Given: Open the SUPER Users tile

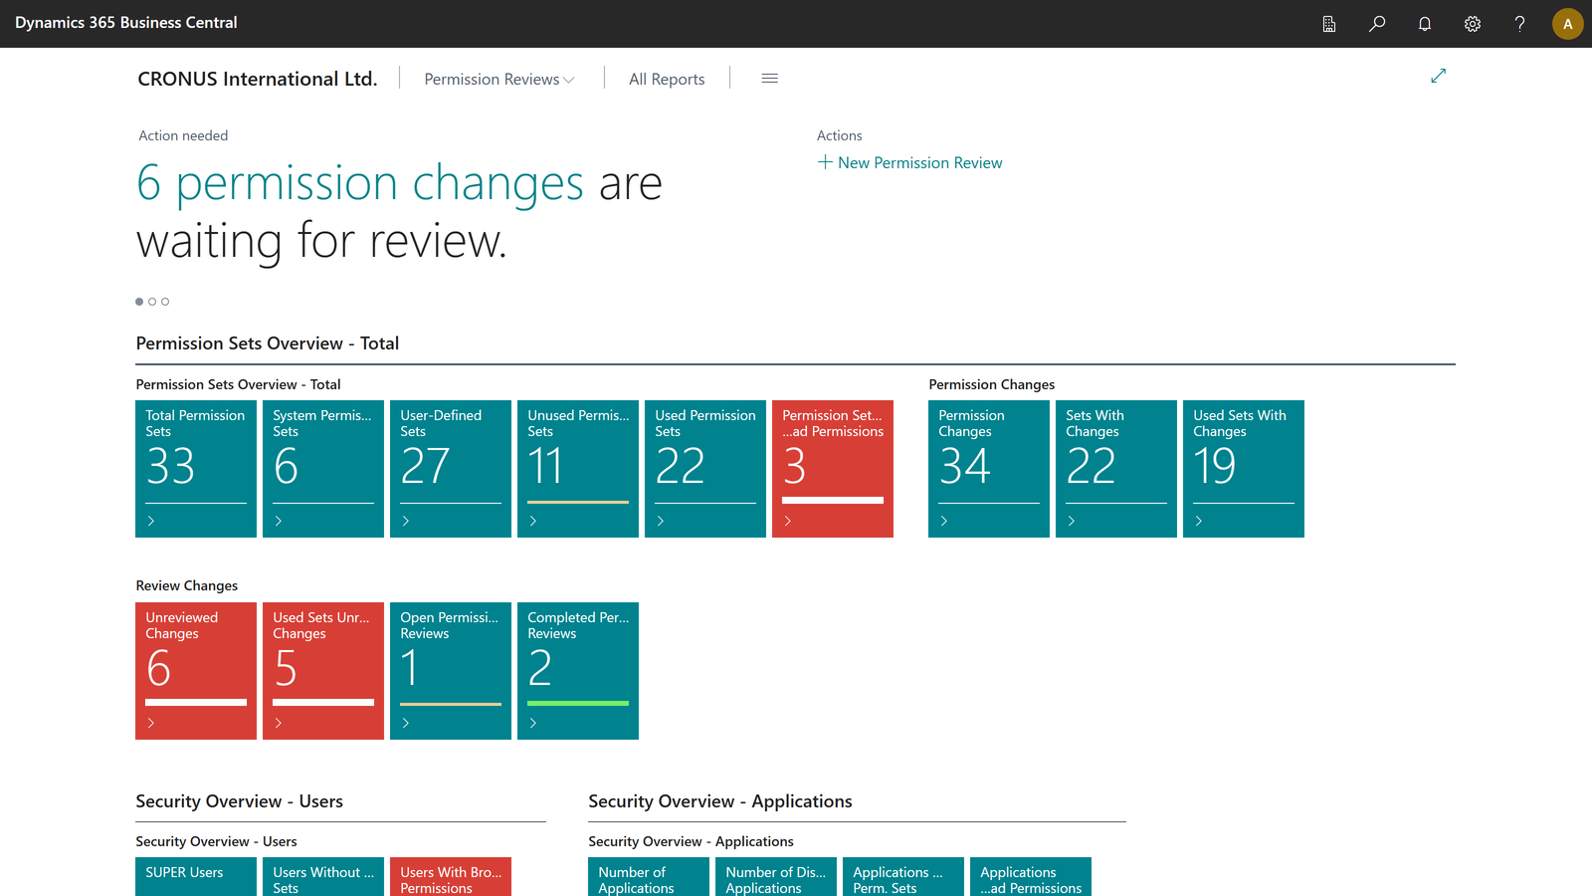Looking at the screenshot, I should [196, 876].
